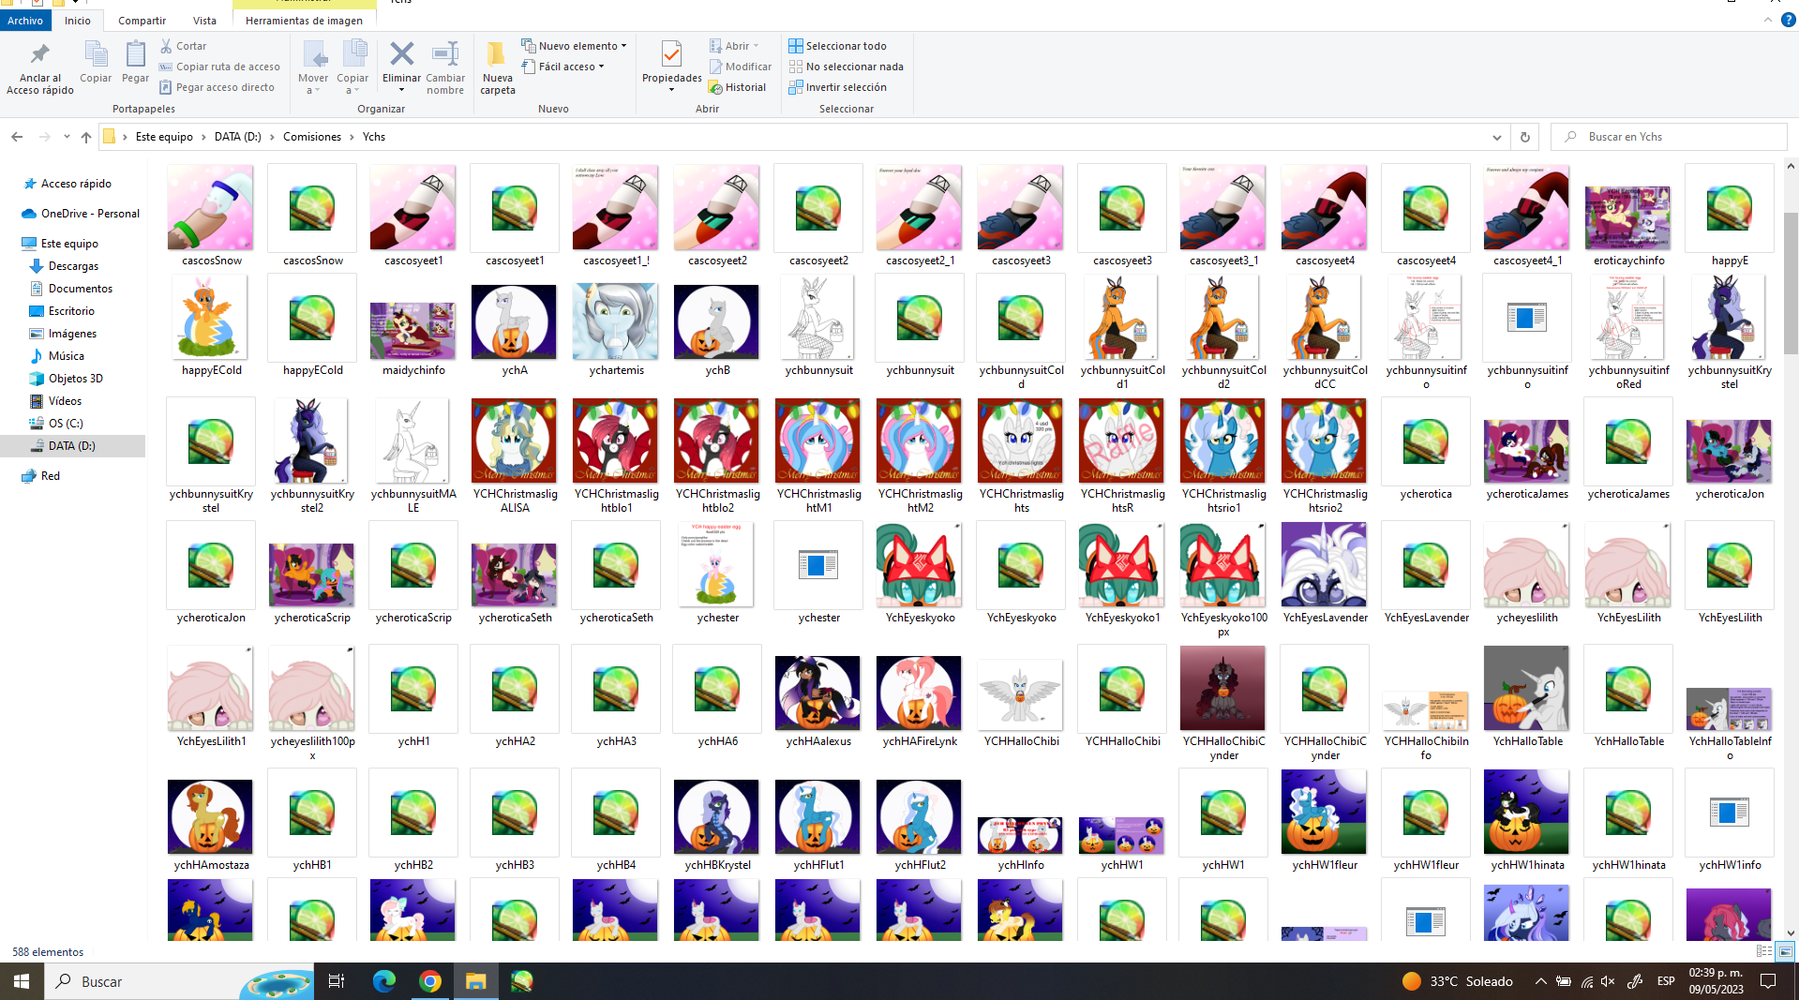Viewport: 1799px width, 1000px height.
Task: Click the Cortar scissors command
Action: (183, 46)
